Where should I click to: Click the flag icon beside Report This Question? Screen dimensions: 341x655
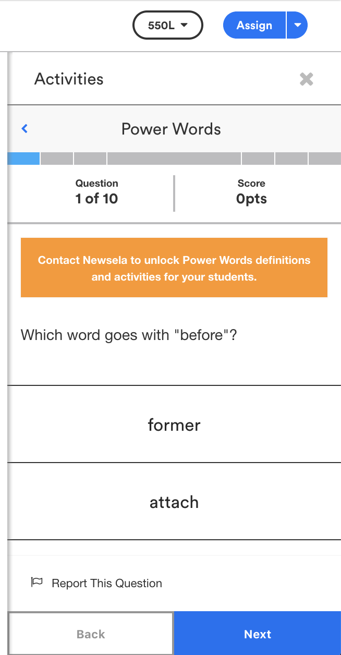click(36, 583)
